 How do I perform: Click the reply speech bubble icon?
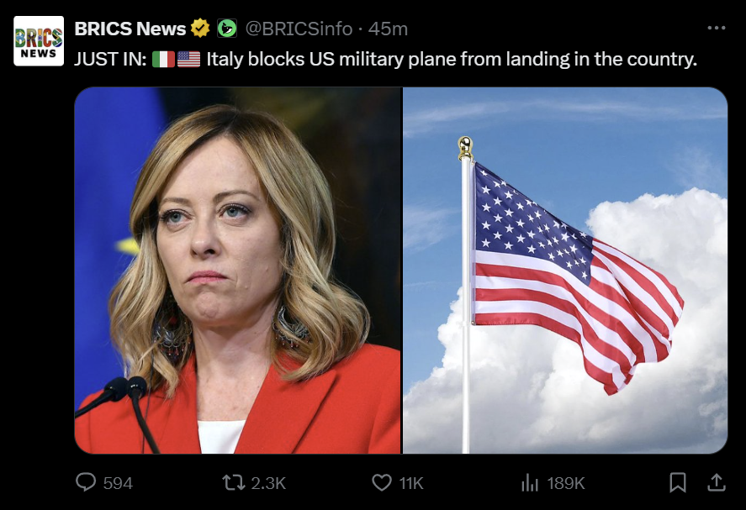(x=86, y=482)
